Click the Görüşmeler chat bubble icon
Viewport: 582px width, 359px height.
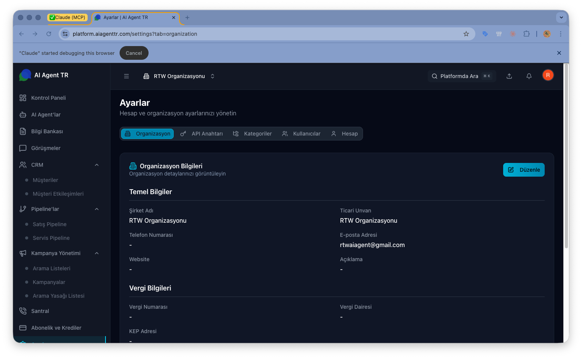[23, 148]
